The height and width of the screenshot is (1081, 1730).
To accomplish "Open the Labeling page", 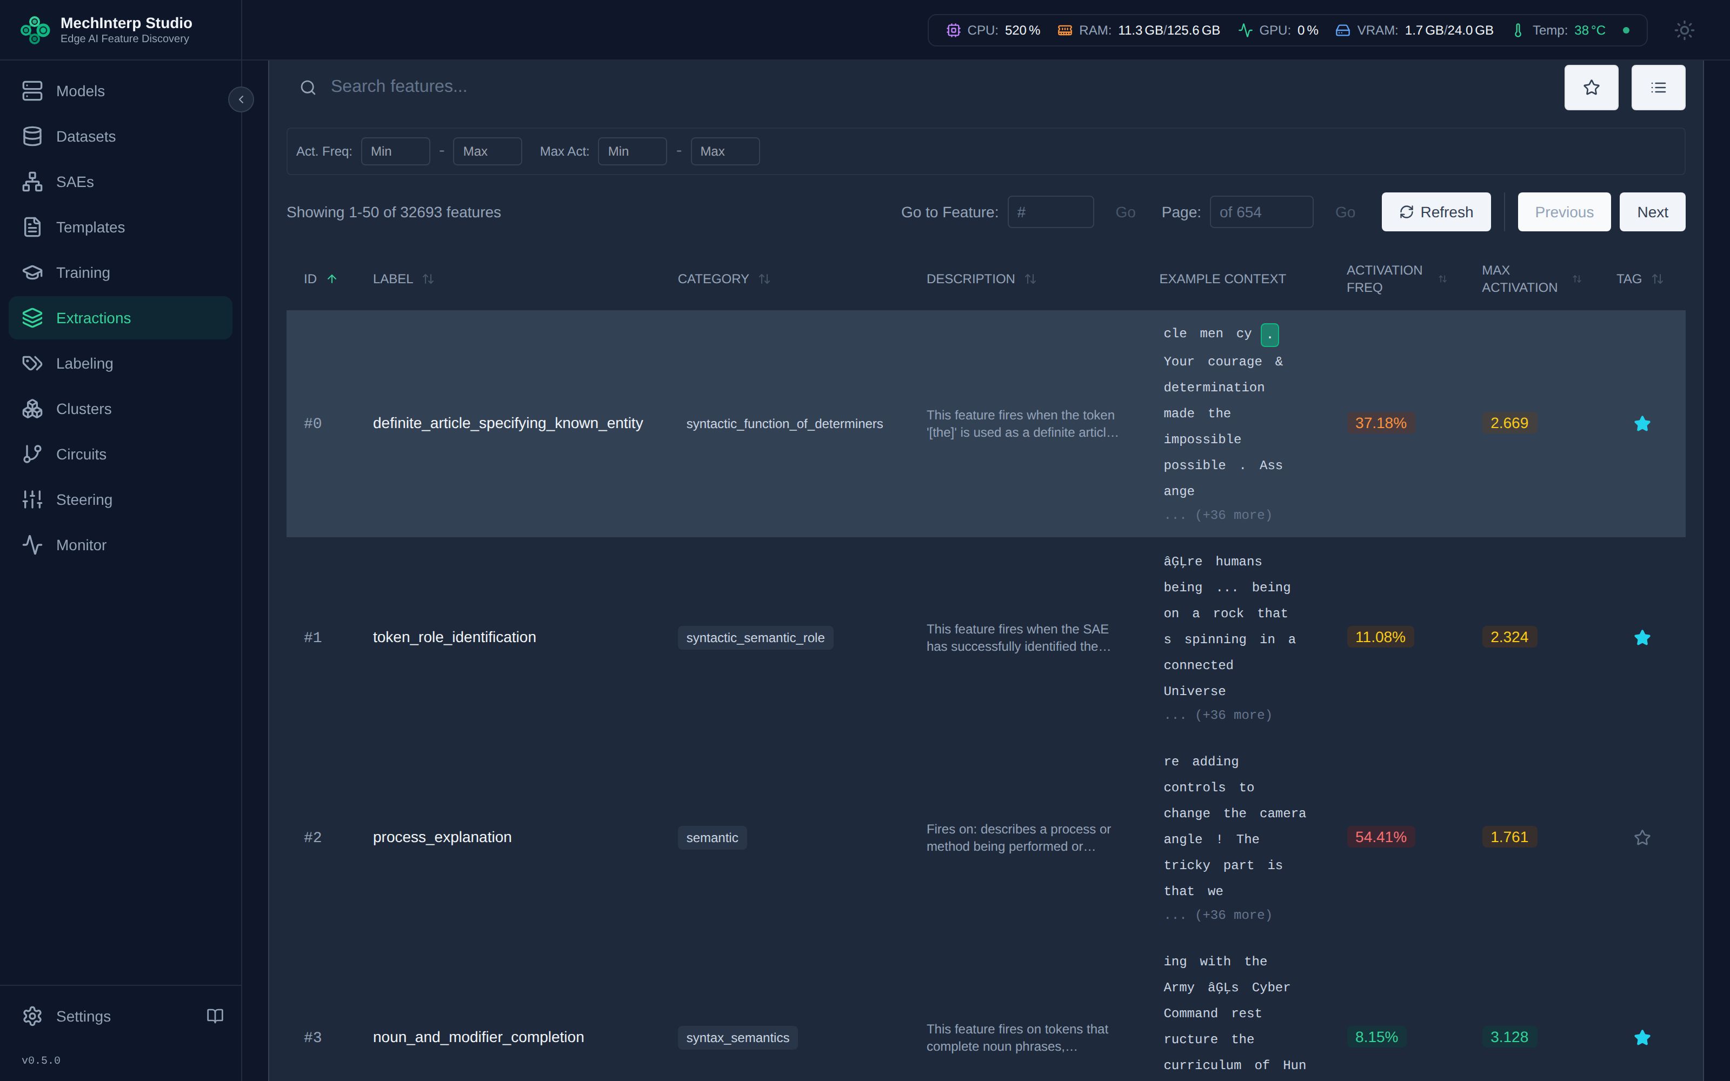I will click(x=120, y=363).
